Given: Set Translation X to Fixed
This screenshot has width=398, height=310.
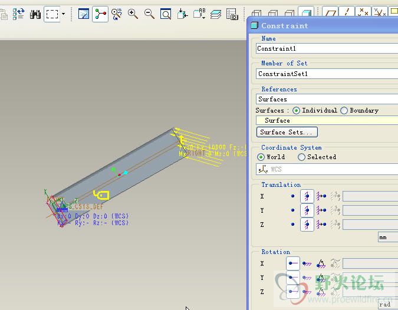Looking at the screenshot, I should (x=307, y=196).
